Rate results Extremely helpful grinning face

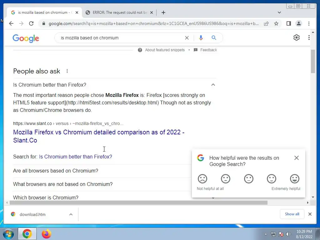[x=295, y=179]
